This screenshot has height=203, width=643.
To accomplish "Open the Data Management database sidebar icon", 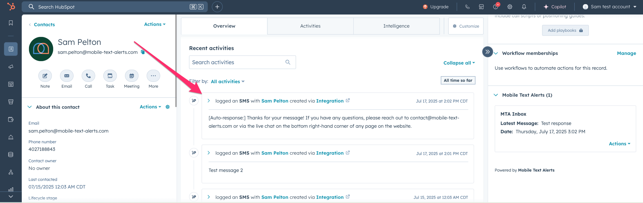I will click(x=11, y=155).
